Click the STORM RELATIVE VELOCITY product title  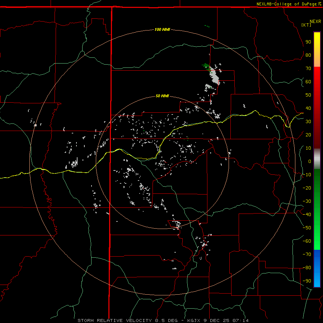(x=114, y=320)
